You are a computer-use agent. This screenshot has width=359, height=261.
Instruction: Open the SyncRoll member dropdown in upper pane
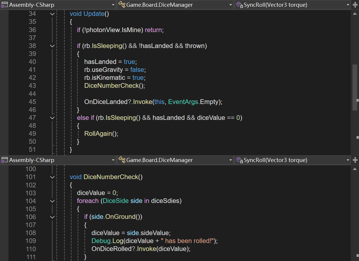293,5
